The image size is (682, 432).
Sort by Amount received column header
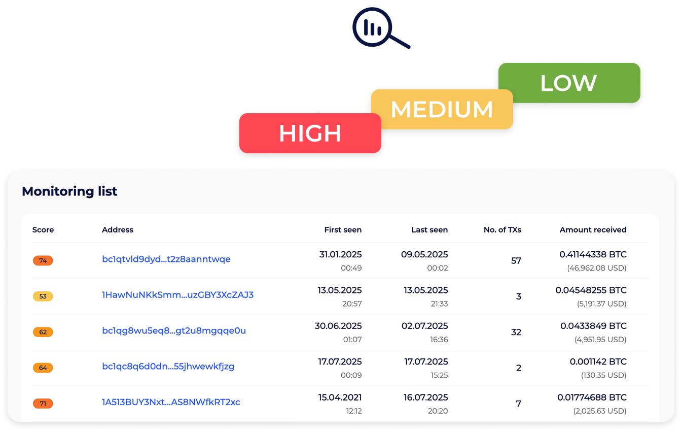[x=593, y=230]
